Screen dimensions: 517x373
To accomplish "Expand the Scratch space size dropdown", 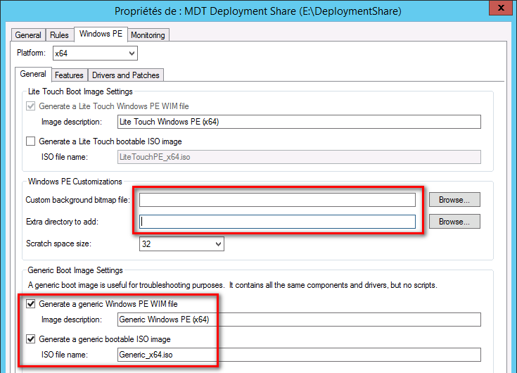I will [x=181, y=244].
